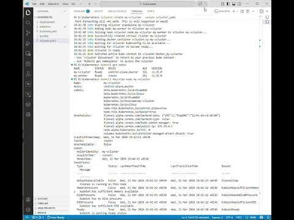
Task: Change end of line sequence
Action: click(239, 218)
